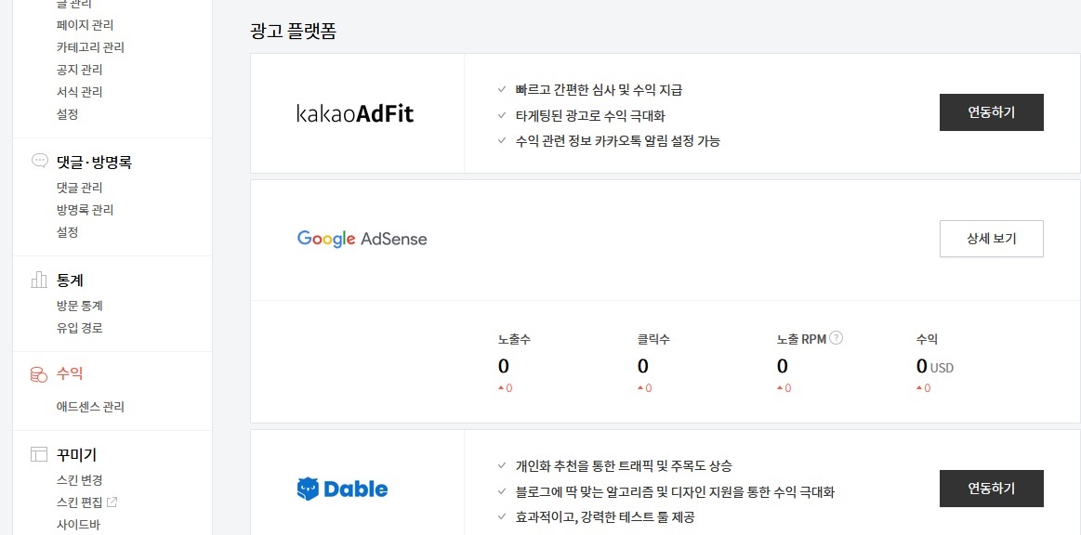The image size is (1081, 535).
Task: Click the Dable logo
Action: click(x=343, y=489)
